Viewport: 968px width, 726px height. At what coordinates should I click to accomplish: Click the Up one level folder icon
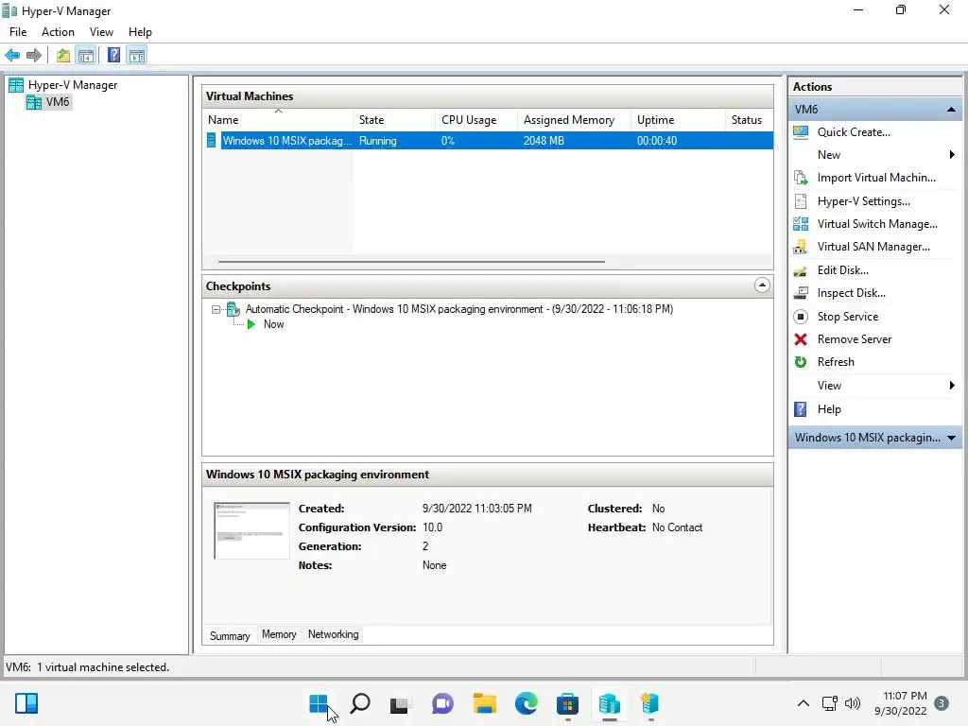[63, 56]
